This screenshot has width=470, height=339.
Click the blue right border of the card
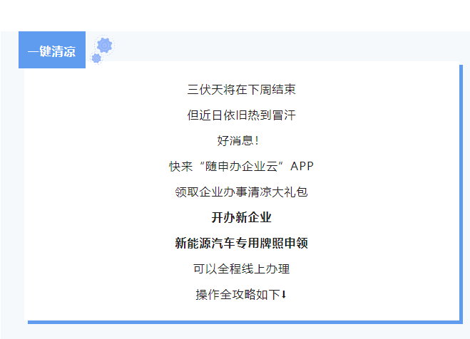[x=461, y=192]
